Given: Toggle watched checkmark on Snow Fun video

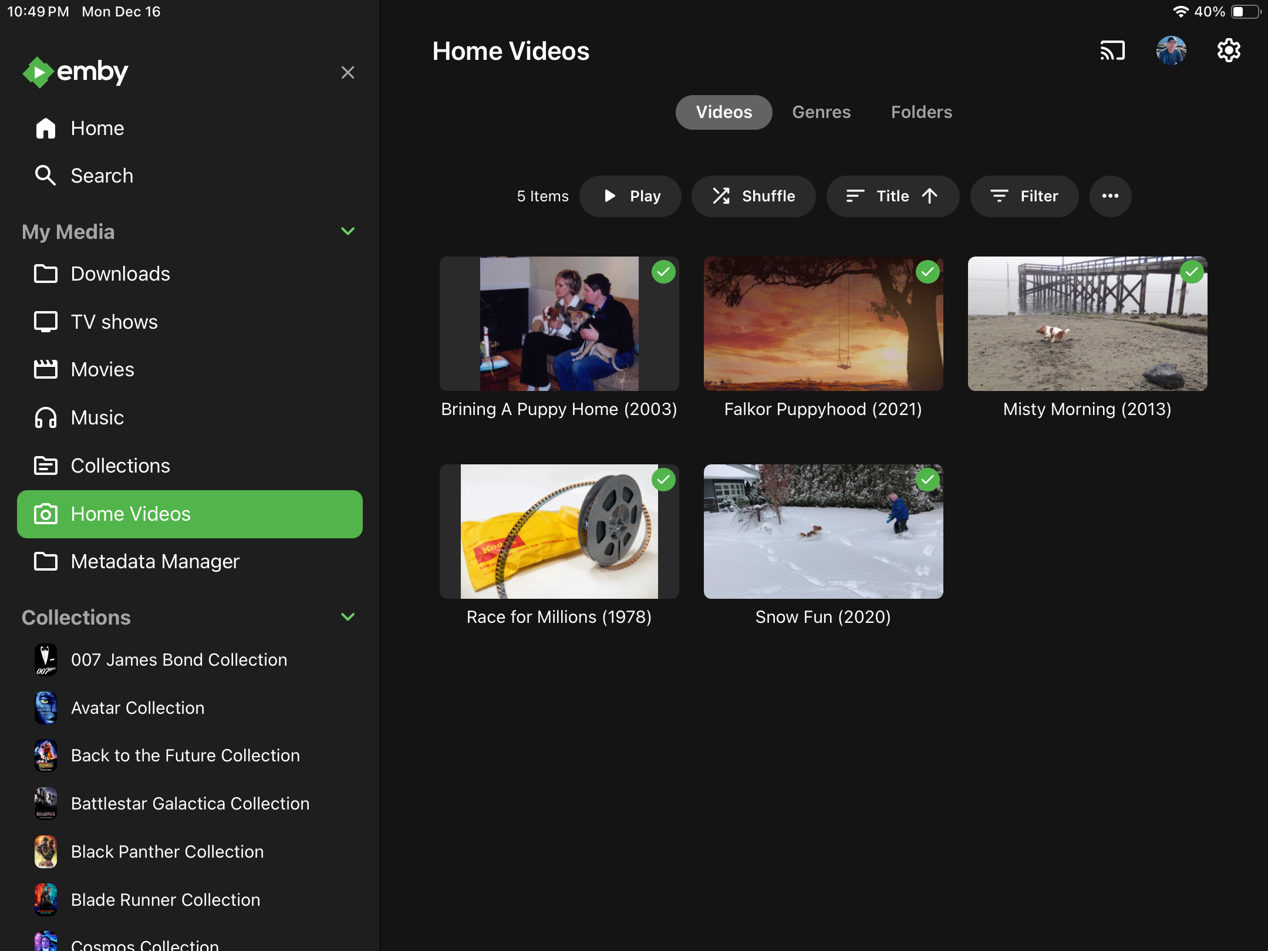Looking at the screenshot, I should pos(928,480).
